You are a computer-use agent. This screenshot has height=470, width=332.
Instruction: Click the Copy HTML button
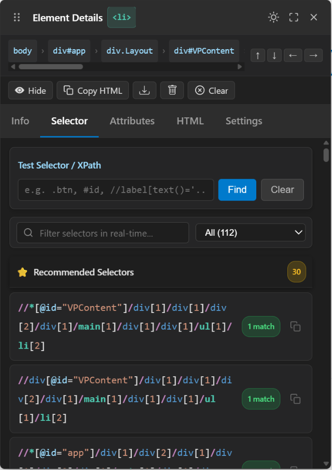click(x=93, y=90)
